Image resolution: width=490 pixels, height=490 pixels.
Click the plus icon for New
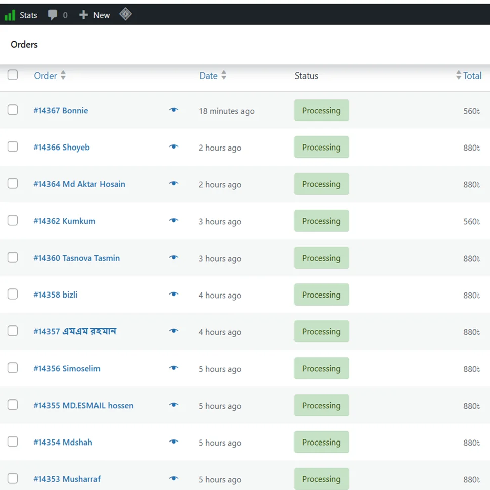click(x=83, y=14)
